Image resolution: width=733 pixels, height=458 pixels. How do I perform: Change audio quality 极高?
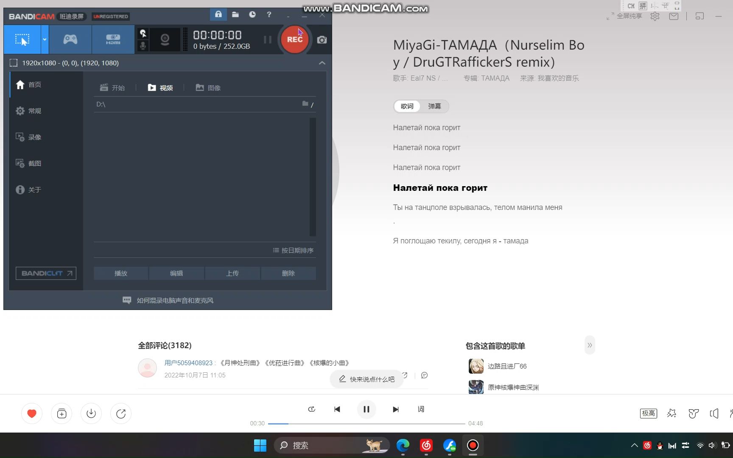coord(649,413)
